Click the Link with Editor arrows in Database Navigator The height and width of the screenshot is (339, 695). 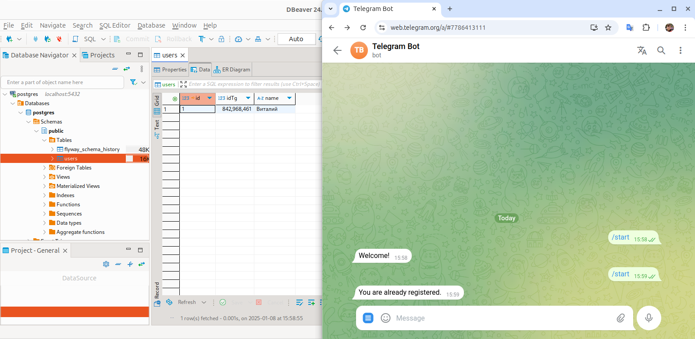(127, 69)
